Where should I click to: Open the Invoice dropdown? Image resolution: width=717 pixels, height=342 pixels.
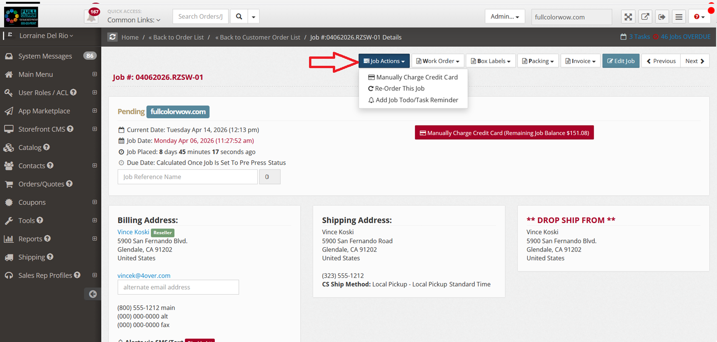click(580, 61)
